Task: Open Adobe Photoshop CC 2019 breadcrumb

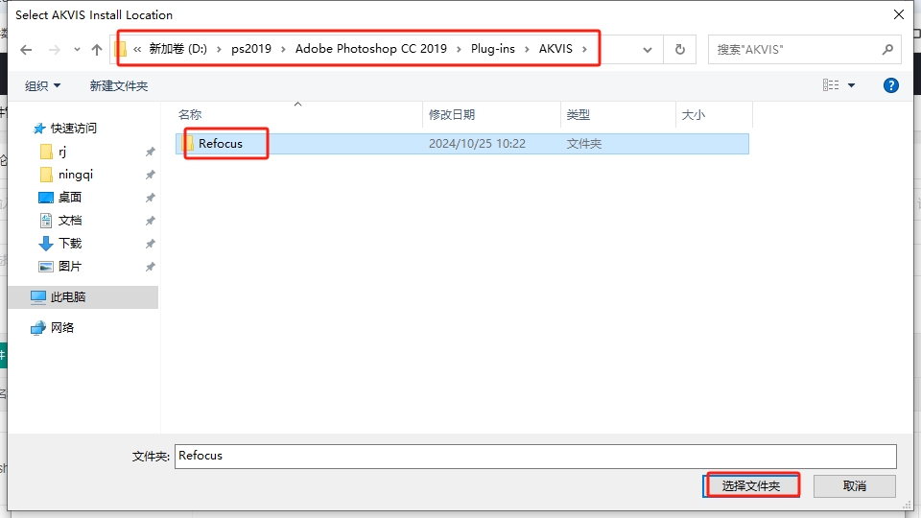Action: 371,49
